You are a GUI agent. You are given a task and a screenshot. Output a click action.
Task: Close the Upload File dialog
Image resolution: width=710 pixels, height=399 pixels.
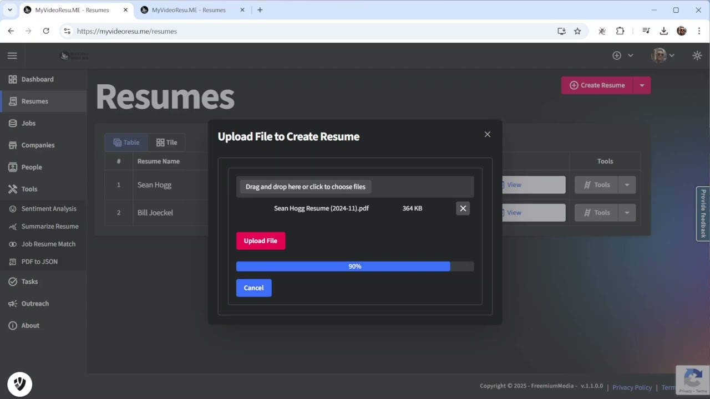click(x=488, y=134)
